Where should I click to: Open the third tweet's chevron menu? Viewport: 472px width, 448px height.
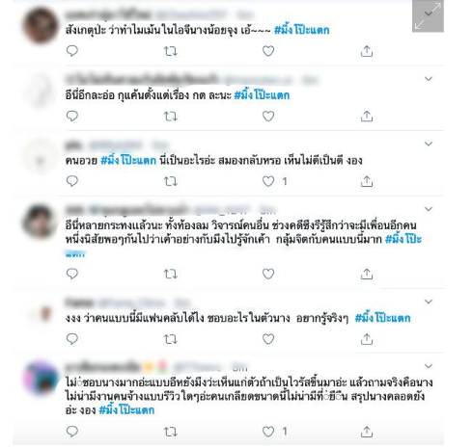(429, 144)
